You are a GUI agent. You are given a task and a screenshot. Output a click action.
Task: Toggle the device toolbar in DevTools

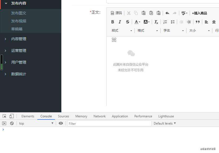click(x=11, y=116)
